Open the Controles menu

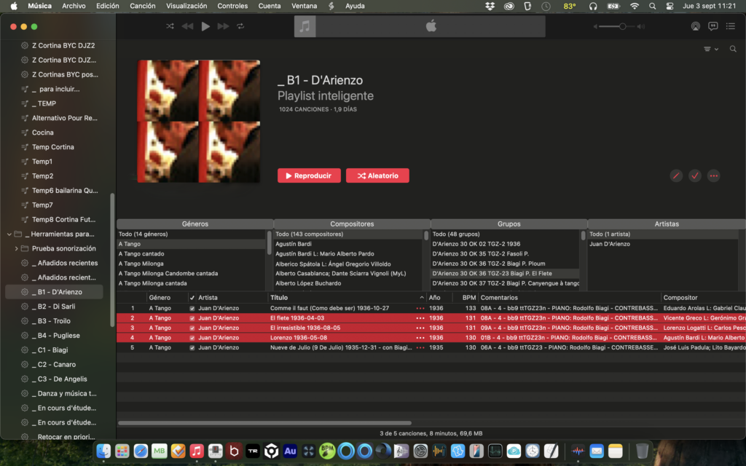click(x=232, y=6)
